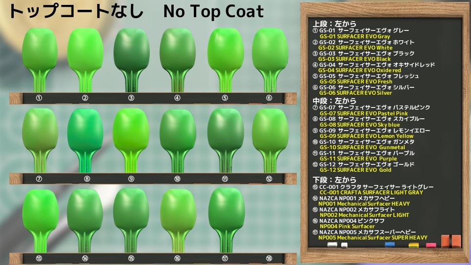Click shelf number label ①
The image size is (471, 265).
tap(39, 98)
